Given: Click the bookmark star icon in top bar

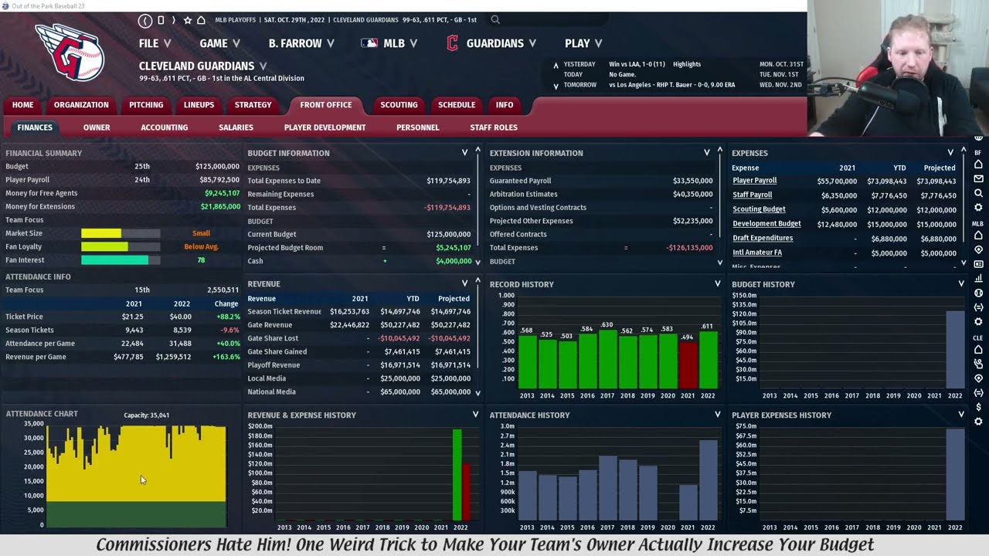Looking at the screenshot, I should click(x=187, y=20).
